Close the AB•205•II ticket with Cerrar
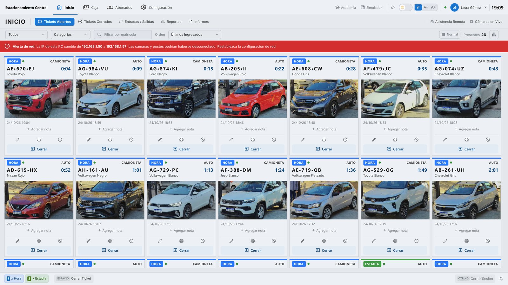 [x=253, y=149]
